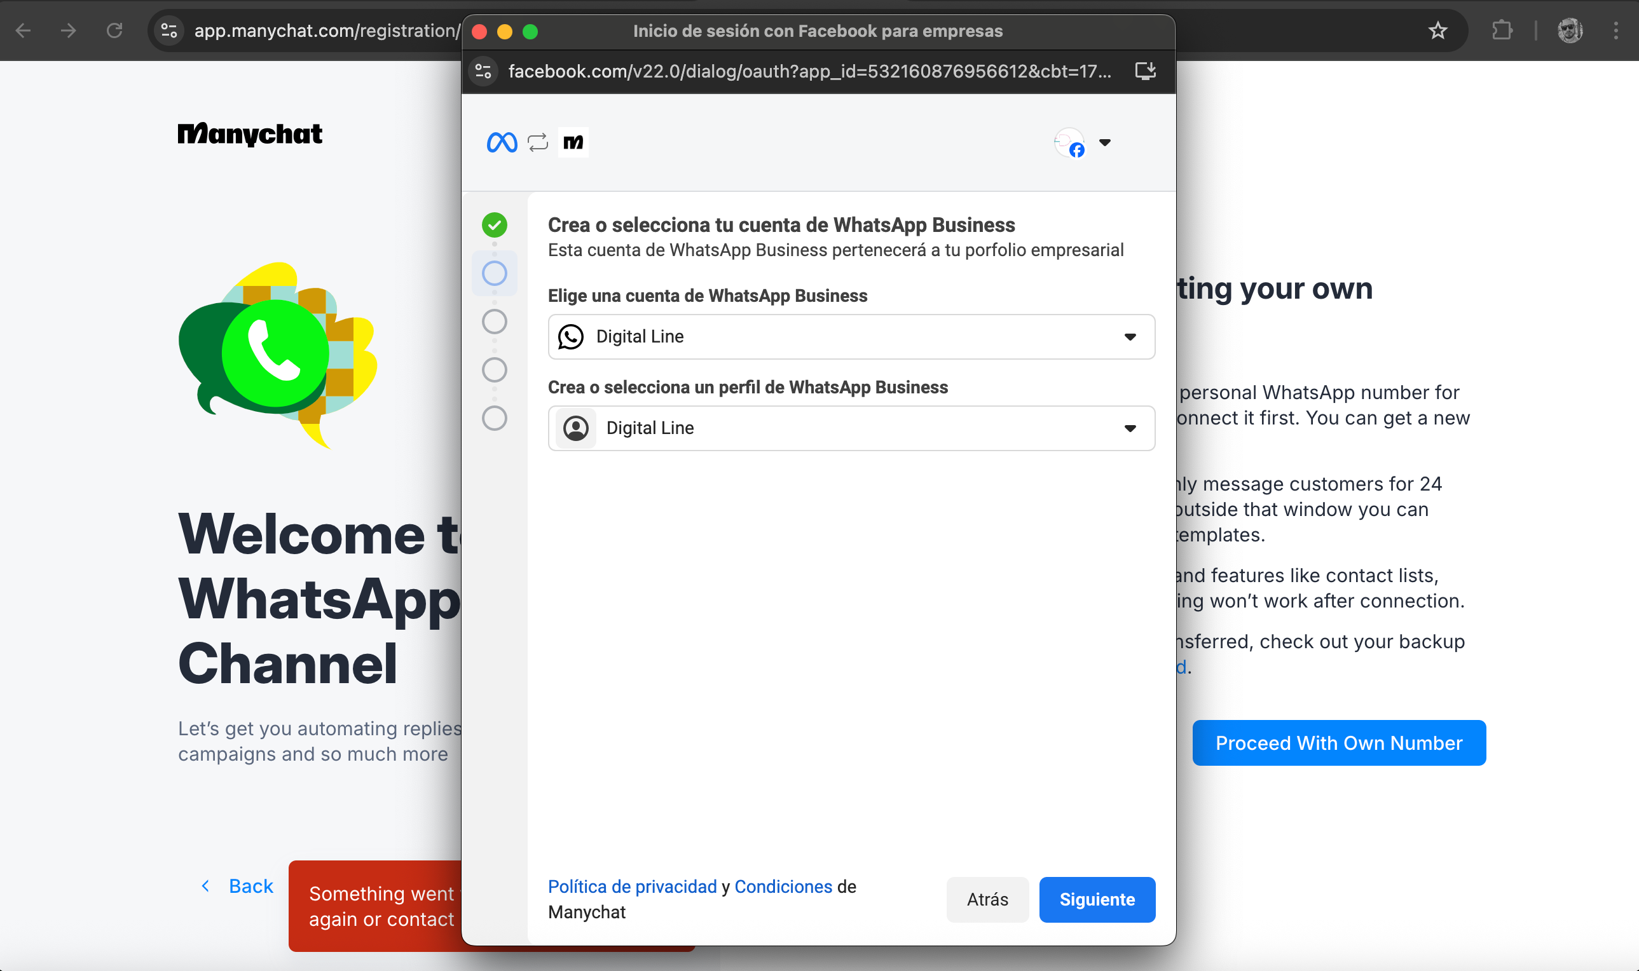Click the WhatsApp logo in account selector
1639x971 pixels.
click(x=570, y=336)
